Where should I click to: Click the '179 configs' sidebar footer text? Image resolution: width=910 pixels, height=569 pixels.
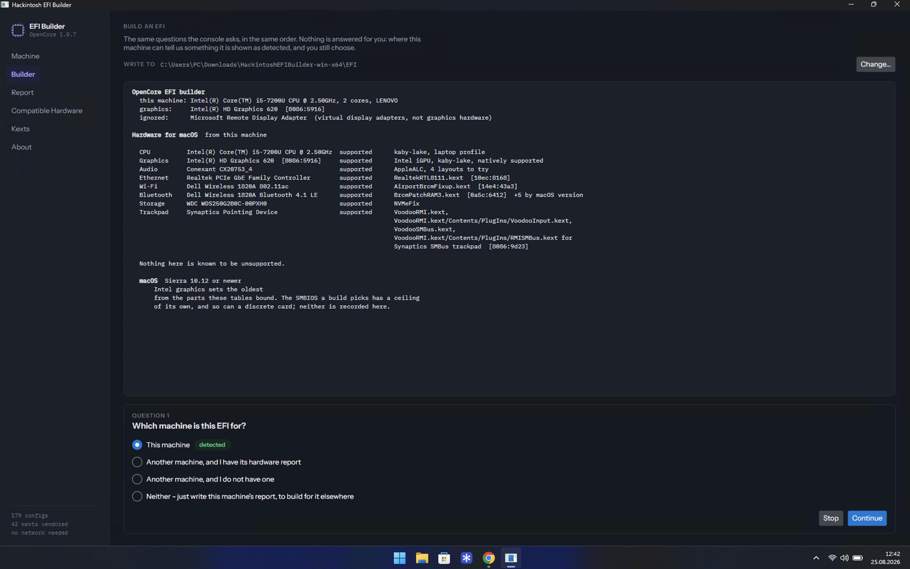tap(30, 516)
